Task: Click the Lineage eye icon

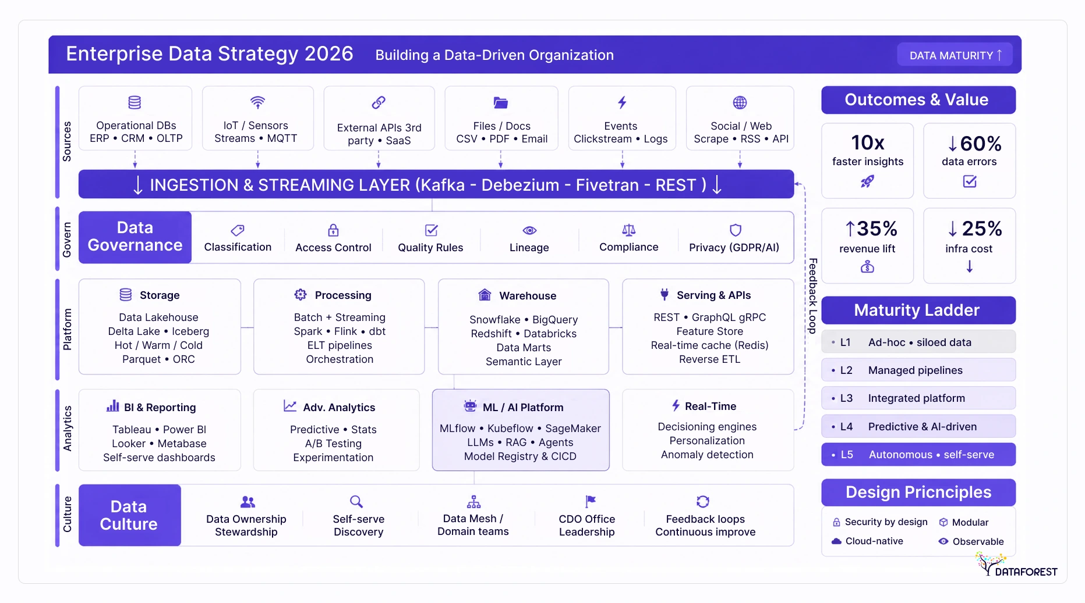Action: [x=529, y=231]
